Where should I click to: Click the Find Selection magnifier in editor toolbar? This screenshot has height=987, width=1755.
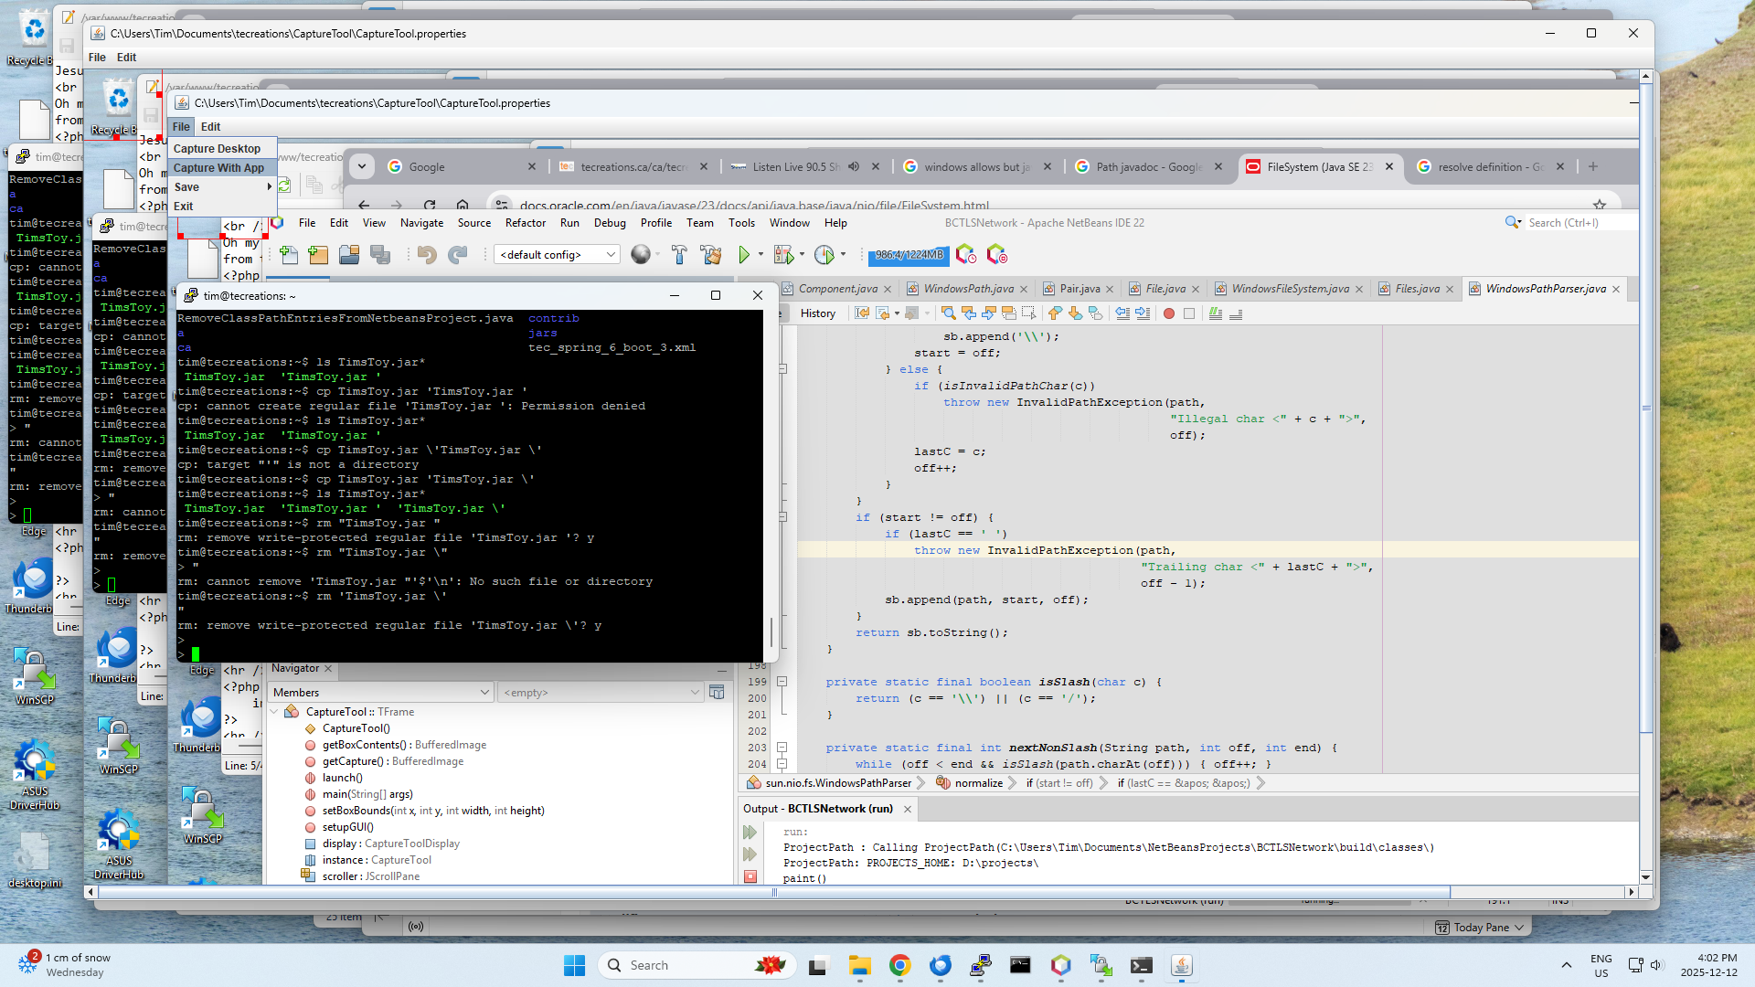(948, 313)
